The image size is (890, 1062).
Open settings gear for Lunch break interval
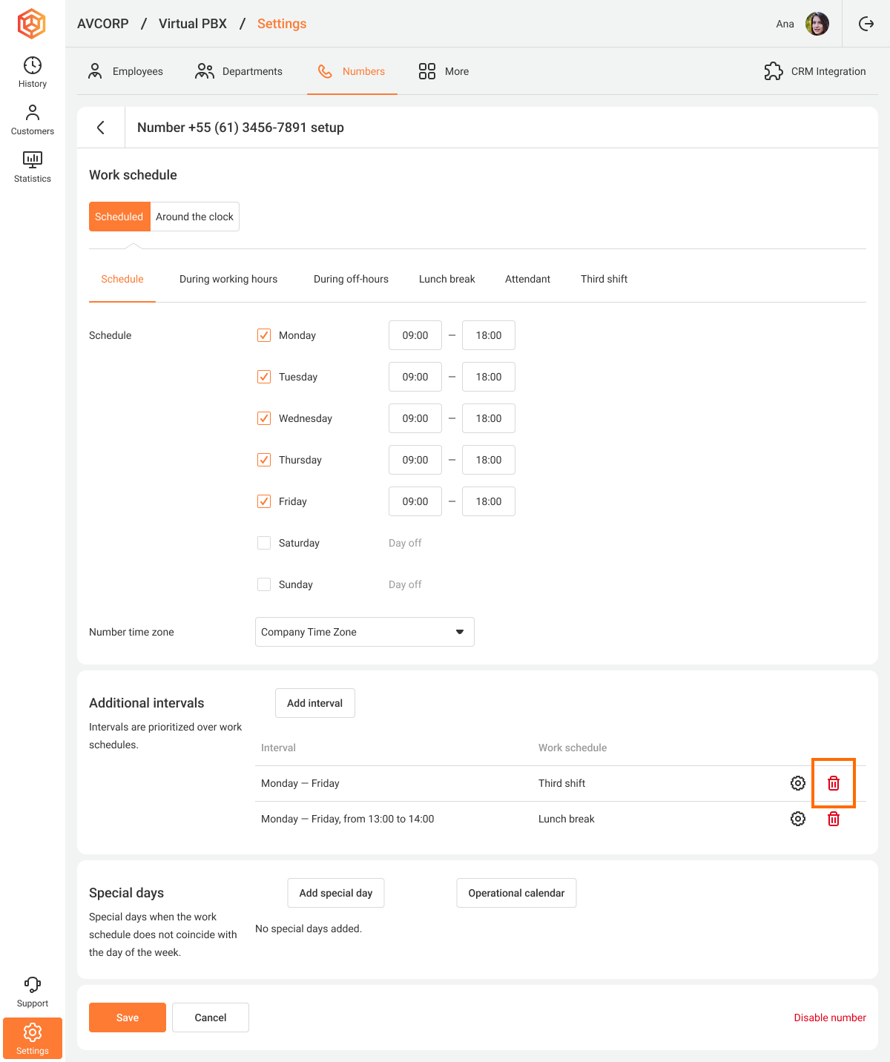tap(798, 819)
